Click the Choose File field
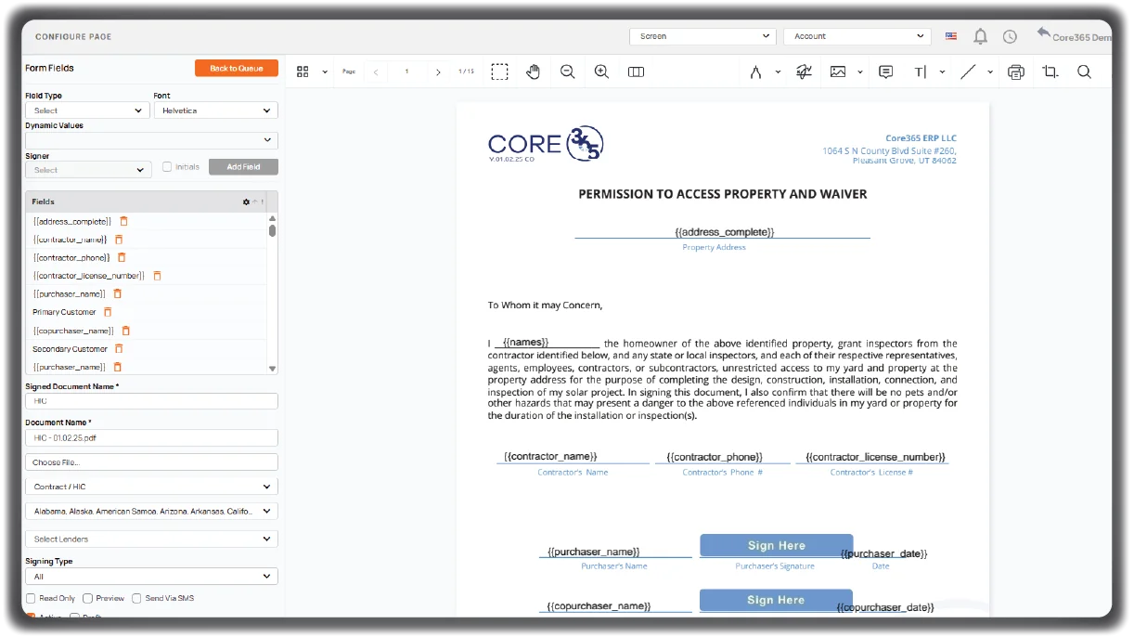This screenshot has width=1134, height=637. (151, 461)
